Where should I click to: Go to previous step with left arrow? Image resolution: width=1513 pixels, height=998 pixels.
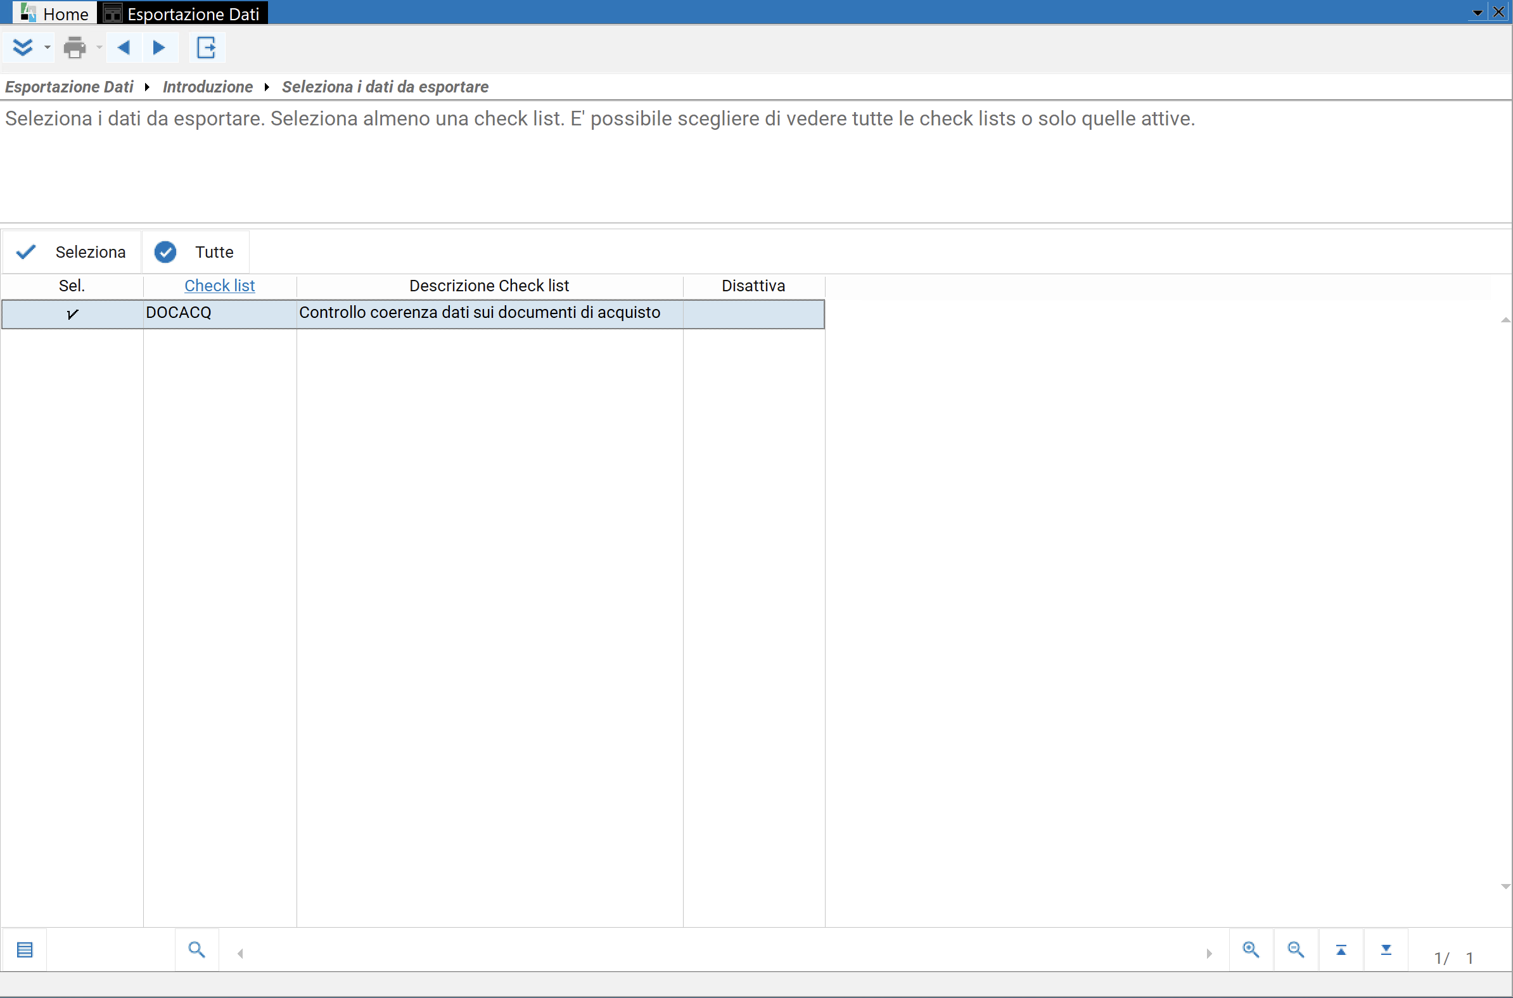coord(124,47)
